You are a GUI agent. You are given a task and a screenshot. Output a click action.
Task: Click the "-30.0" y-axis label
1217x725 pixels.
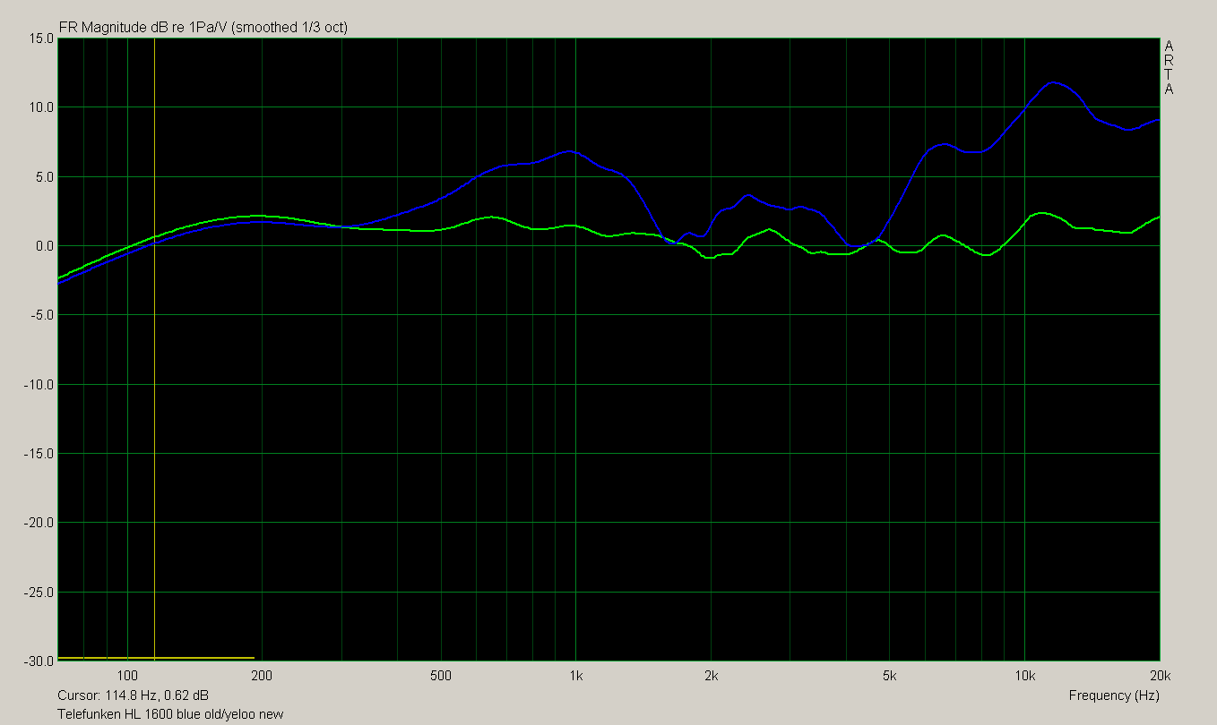[x=39, y=661]
